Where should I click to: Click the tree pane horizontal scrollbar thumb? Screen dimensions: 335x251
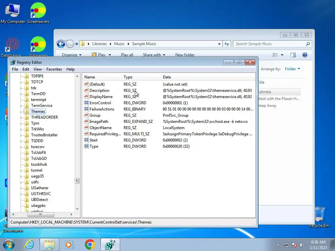pyautogui.click(x=41, y=214)
